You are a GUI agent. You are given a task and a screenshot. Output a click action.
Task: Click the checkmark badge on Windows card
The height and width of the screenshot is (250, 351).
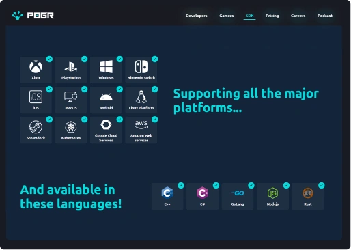coord(120,59)
